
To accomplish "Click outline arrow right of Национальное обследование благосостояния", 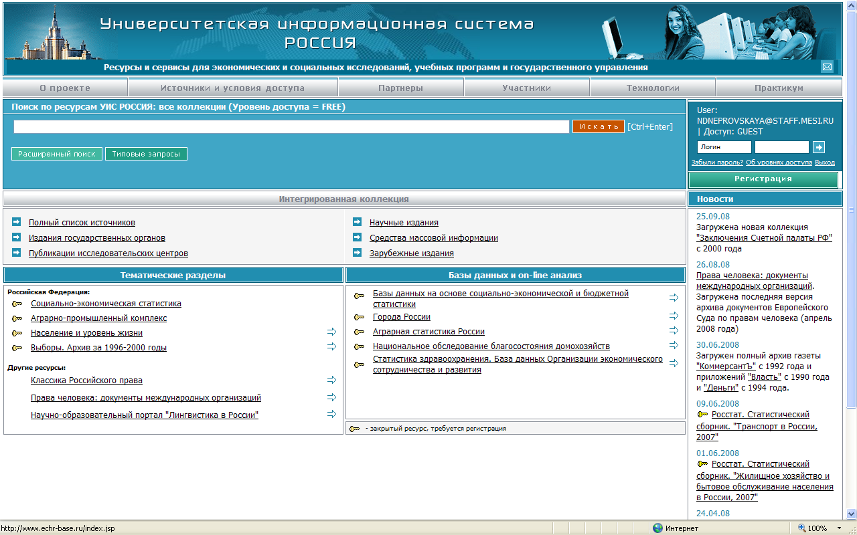I will [x=674, y=345].
